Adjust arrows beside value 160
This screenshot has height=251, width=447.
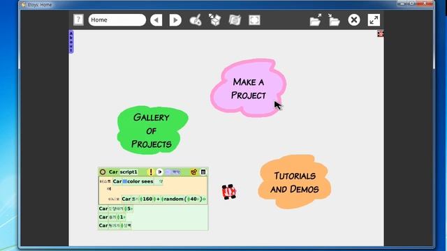(141, 199)
